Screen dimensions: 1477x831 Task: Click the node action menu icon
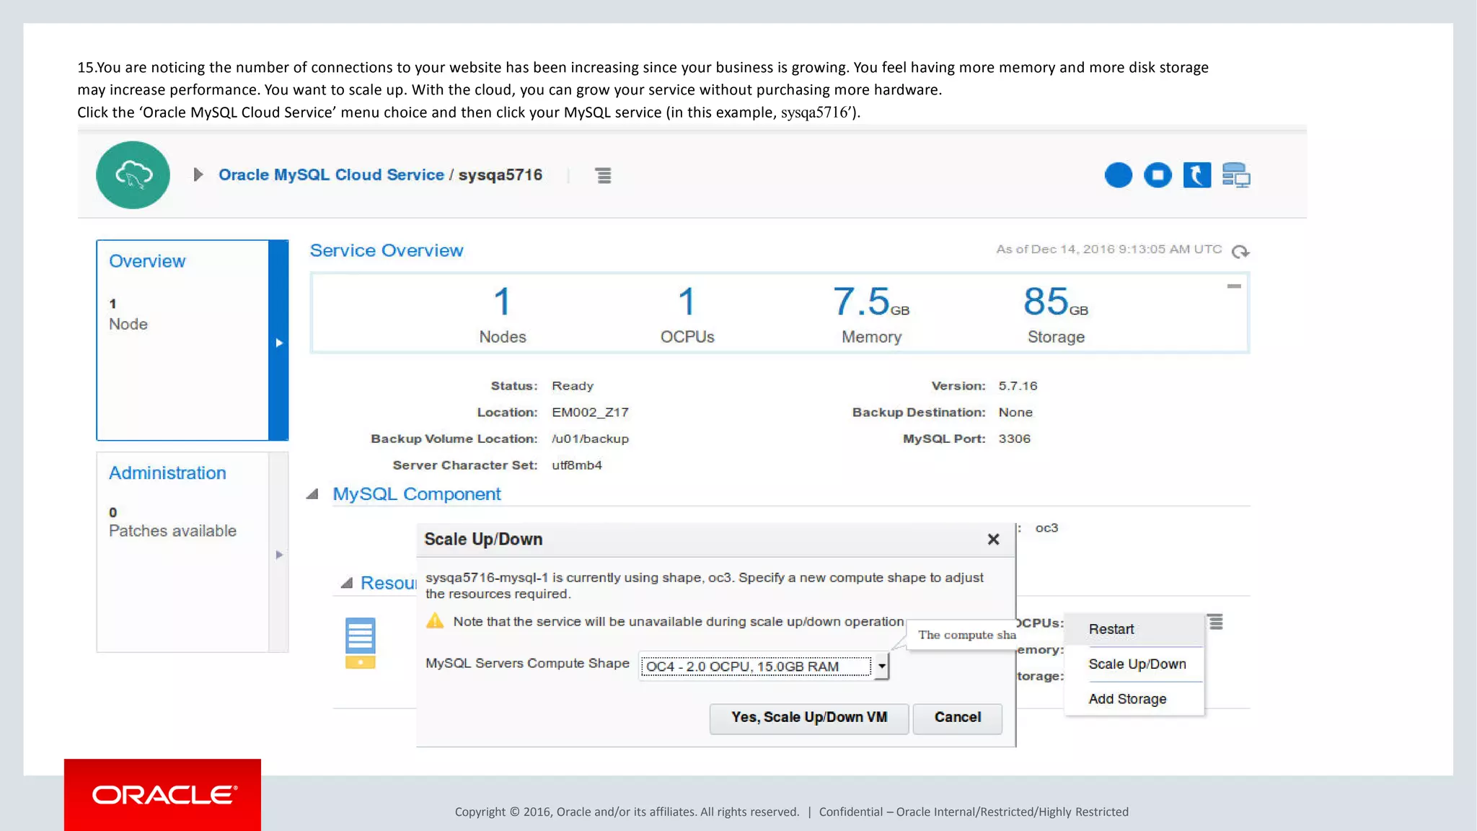tap(1216, 622)
